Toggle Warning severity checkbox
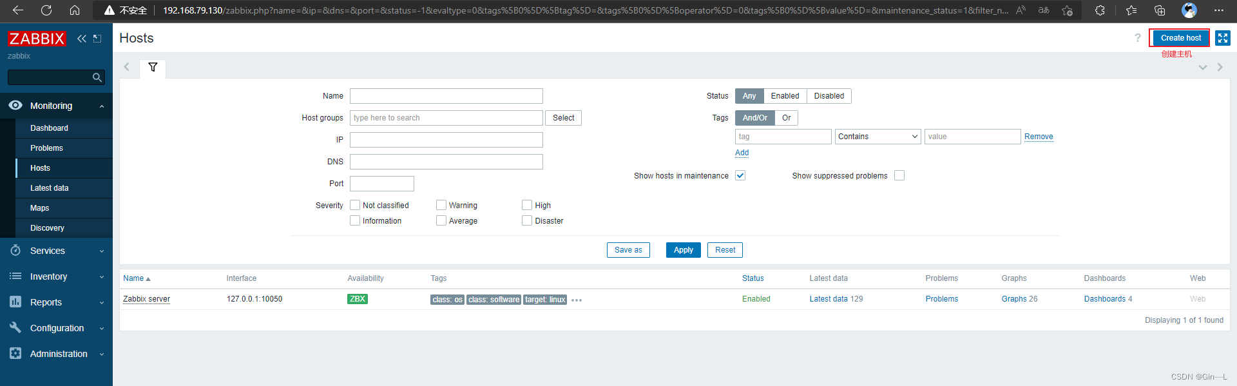Image resolution: width=1237 pixels, height=386 pixels. (x=441, y=205)
